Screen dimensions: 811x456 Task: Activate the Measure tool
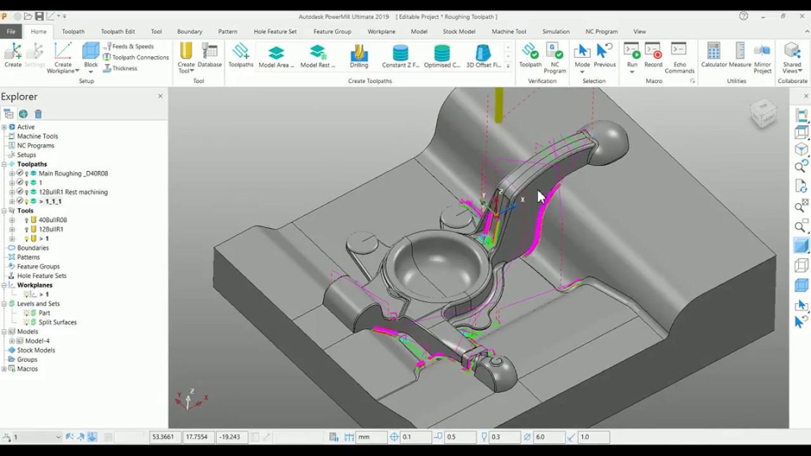740,56
